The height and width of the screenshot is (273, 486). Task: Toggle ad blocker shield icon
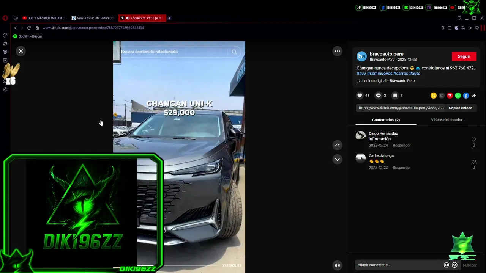pyautogui.click(x=456, y=28)
